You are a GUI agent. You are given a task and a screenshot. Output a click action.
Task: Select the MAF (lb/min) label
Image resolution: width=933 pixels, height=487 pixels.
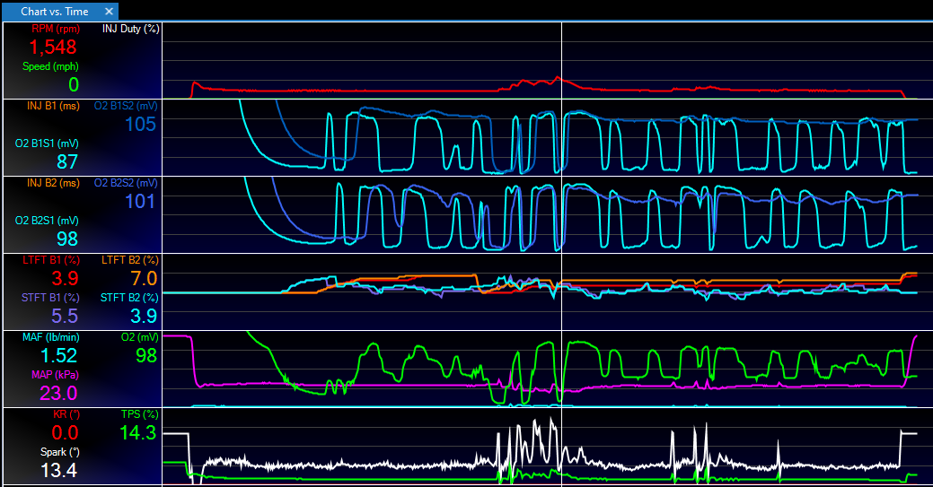(x=50, y=337)
